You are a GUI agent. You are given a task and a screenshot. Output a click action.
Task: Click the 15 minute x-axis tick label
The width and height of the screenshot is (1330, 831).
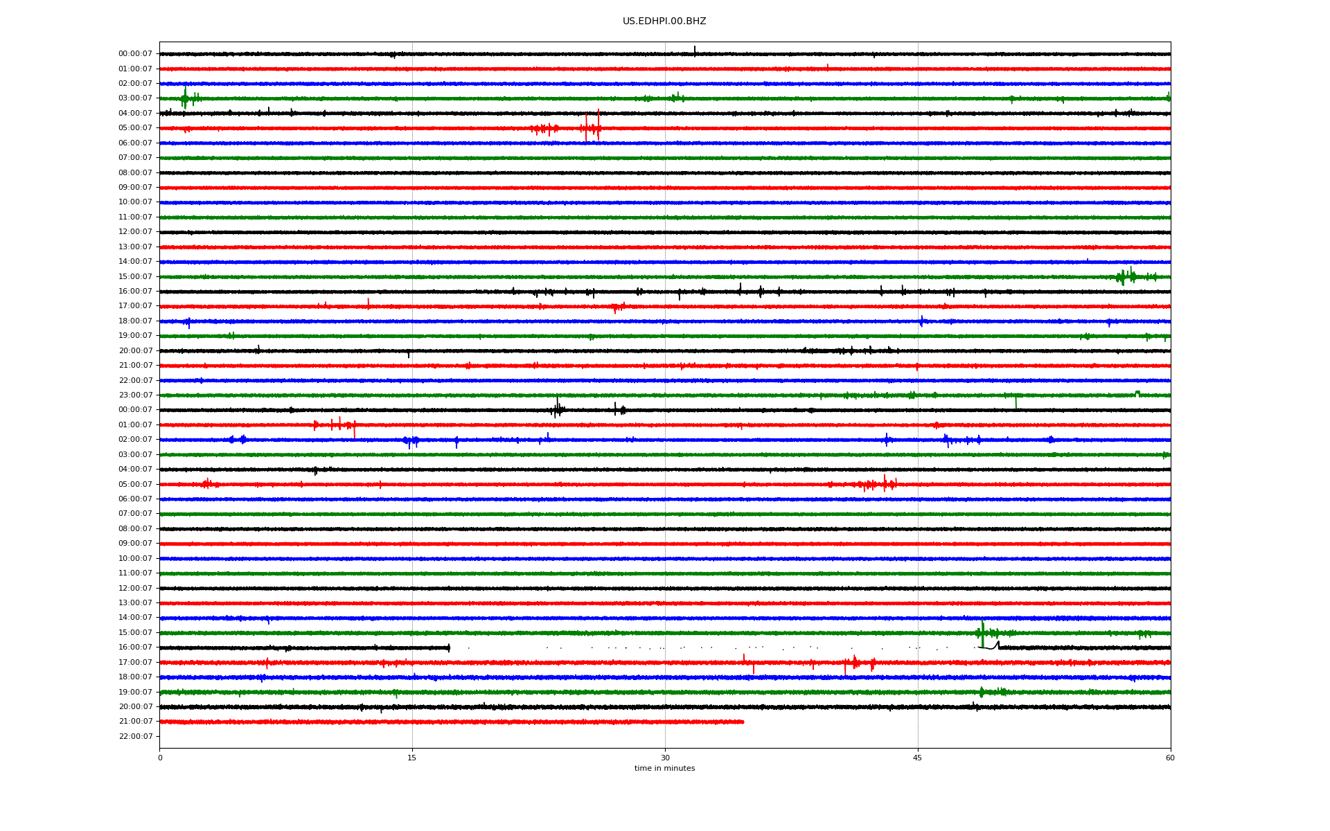pos(412,758)
